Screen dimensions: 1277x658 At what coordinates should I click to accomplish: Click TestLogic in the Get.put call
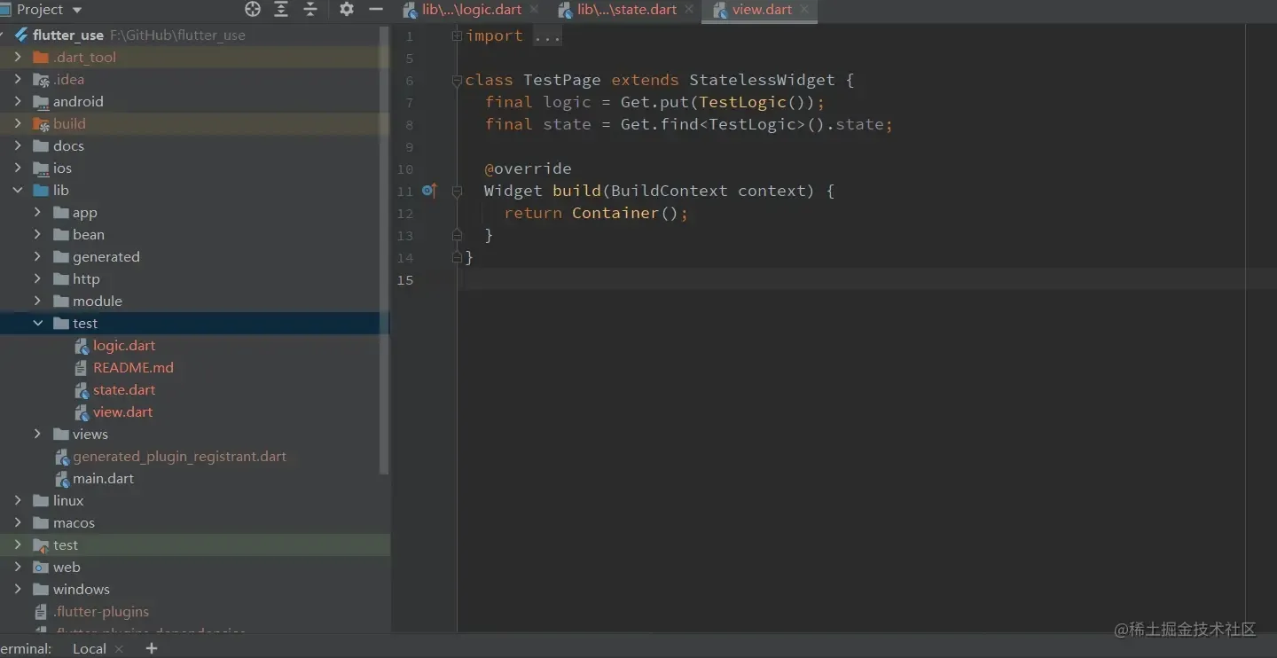(x=742, y=102)
